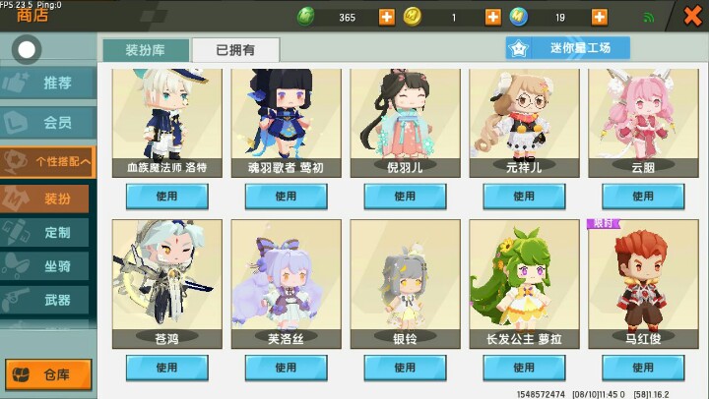
Task: Select the 已拥有 owned tab
Action: pyautogui.click(x=235, y=50)
